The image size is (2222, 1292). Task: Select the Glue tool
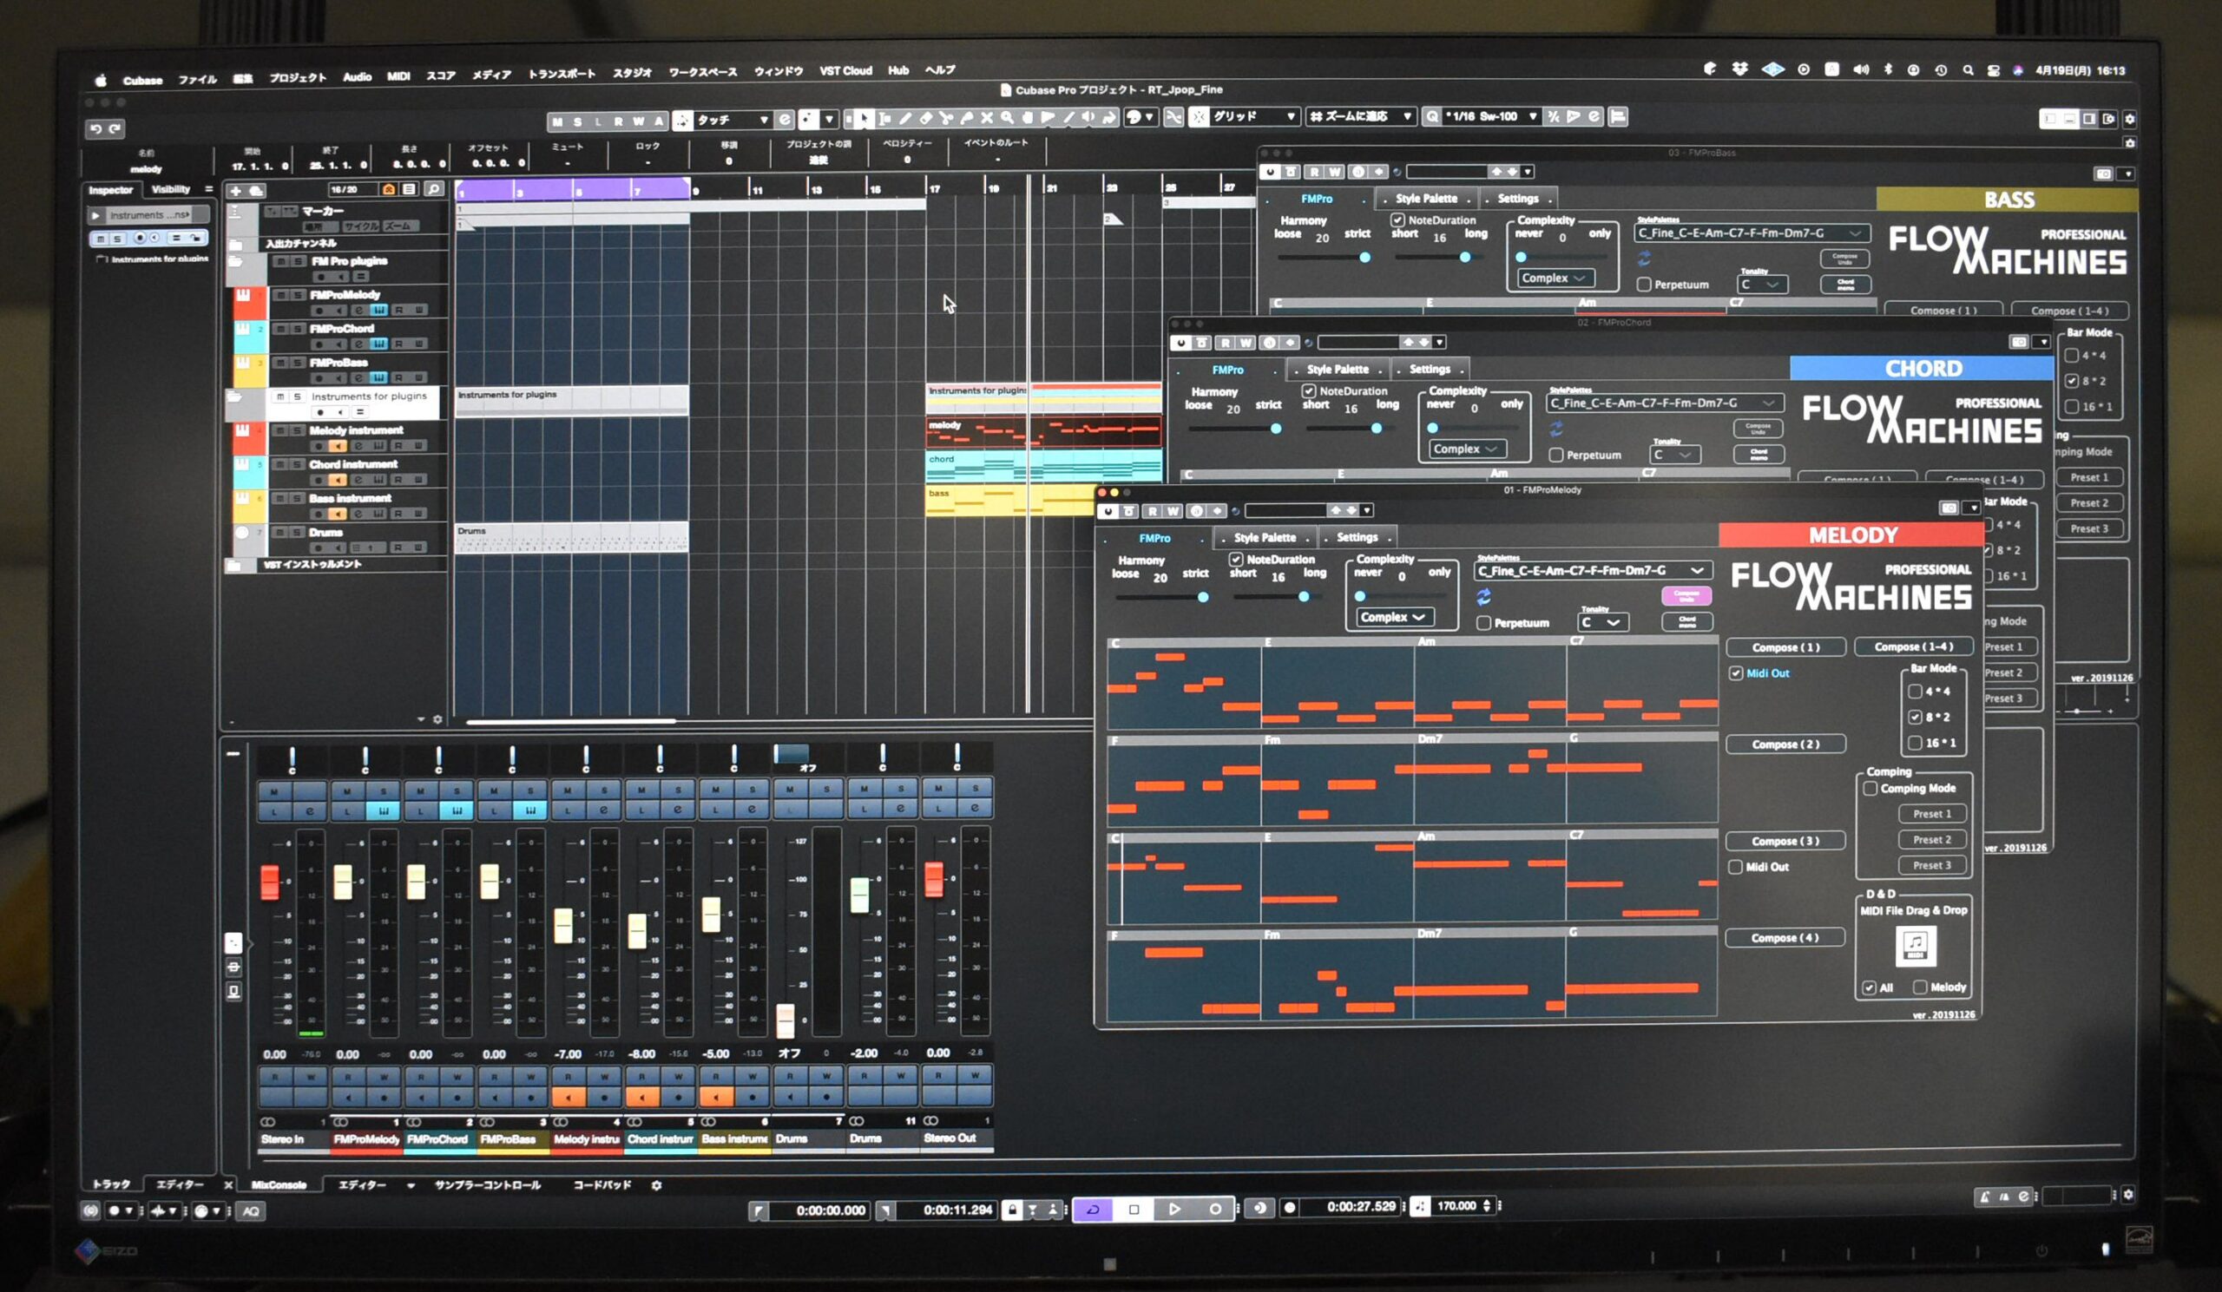[x=966, y=117]
